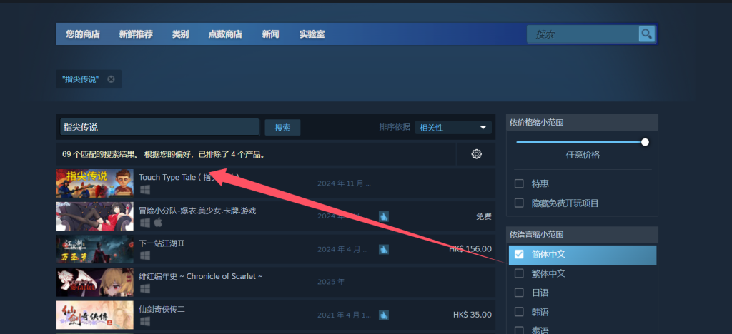732x334 pixels.
Task: Collapse 依价格缩小范围 filter section
Action: (582, 123)
